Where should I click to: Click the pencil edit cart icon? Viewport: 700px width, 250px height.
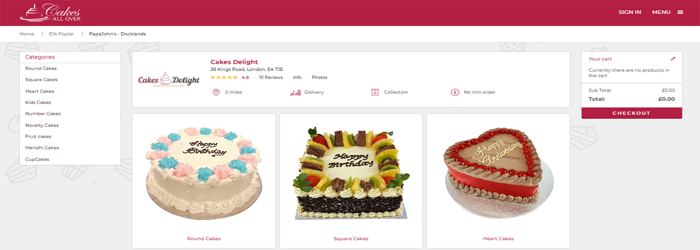pos(673,58)
